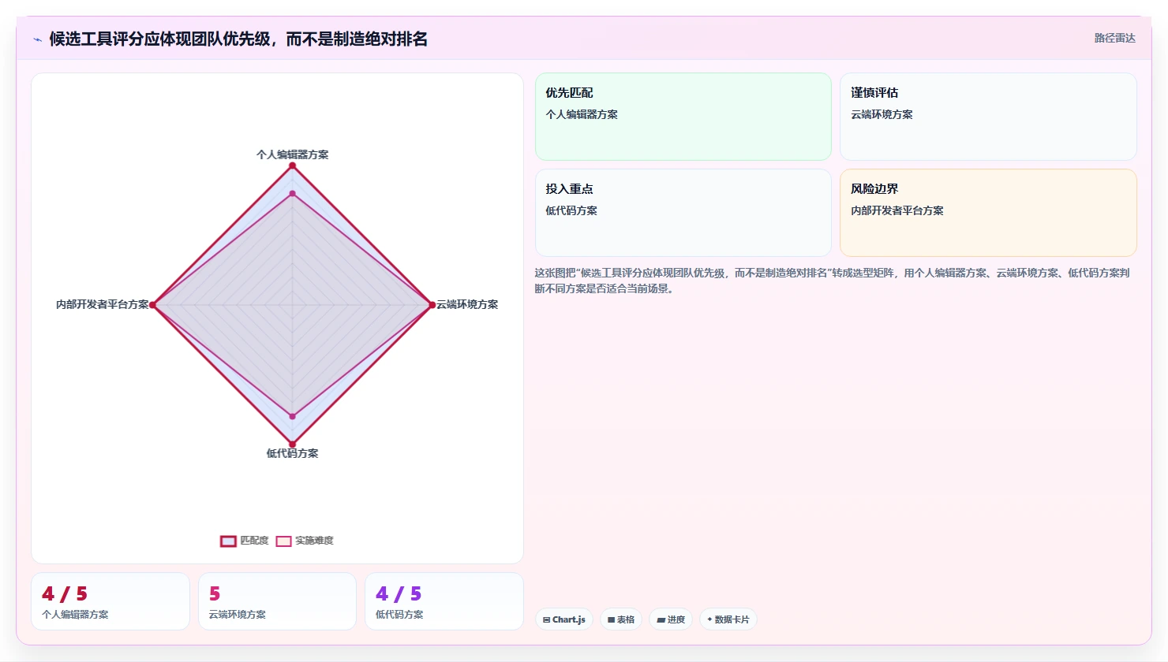This screenshot has height=662, width=1168.
Task: Click the data point at 云端环境方案 vertex
Action: point(432,305)
